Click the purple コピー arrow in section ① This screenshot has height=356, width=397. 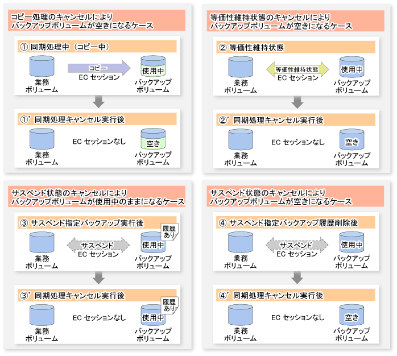coord(98,68)
